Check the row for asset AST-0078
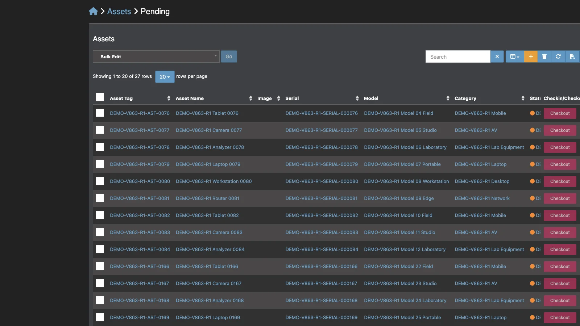 [100, 147]
